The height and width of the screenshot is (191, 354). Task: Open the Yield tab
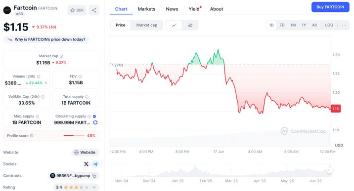click(x=195, y=9)
